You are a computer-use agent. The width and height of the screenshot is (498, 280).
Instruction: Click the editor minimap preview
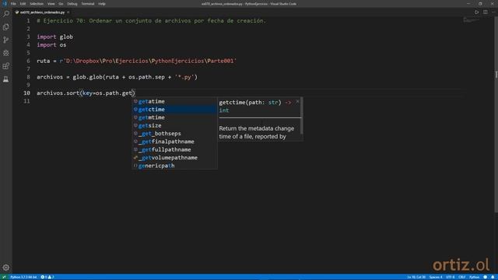coord(471,20)
